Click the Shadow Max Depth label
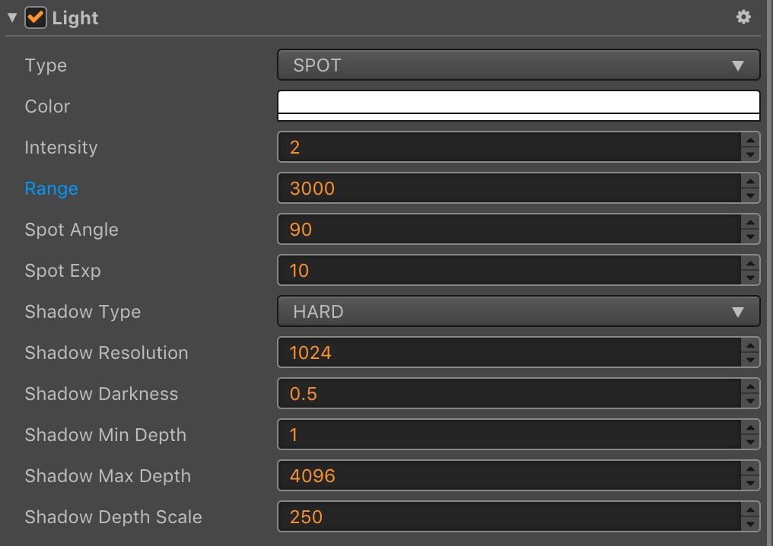The width and height of the screenshot is (773, 546). click(108, 476)
